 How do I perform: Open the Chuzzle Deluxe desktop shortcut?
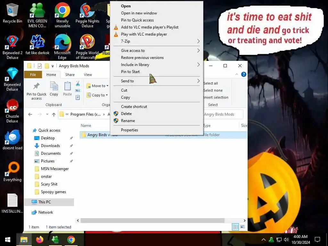click(x=12, y=111)
